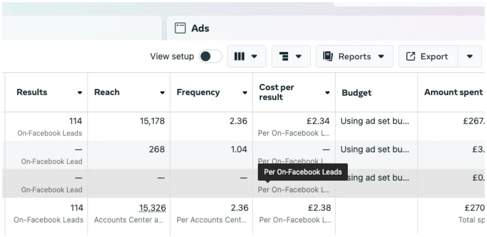Open the breakdown dropdown button
This screenshot has height=237, width=487.
[291, 56]
